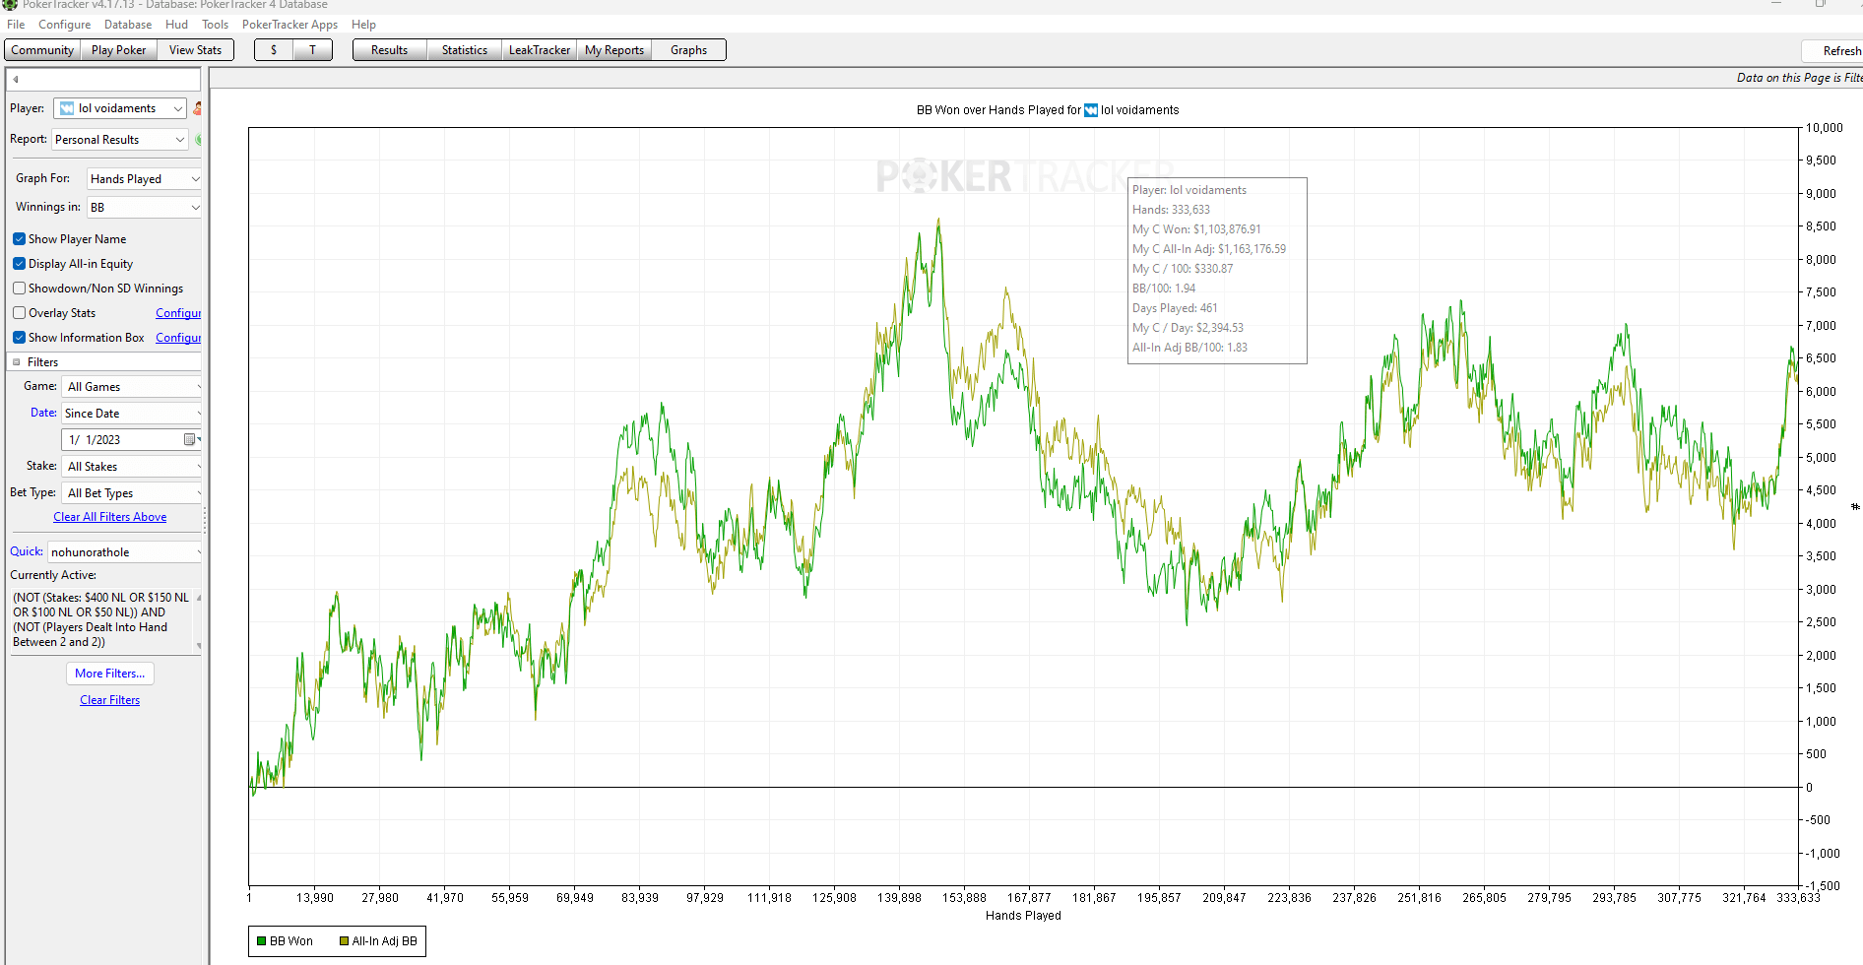
Task: Open the Hud menu
Action: (x=177, y=25)
